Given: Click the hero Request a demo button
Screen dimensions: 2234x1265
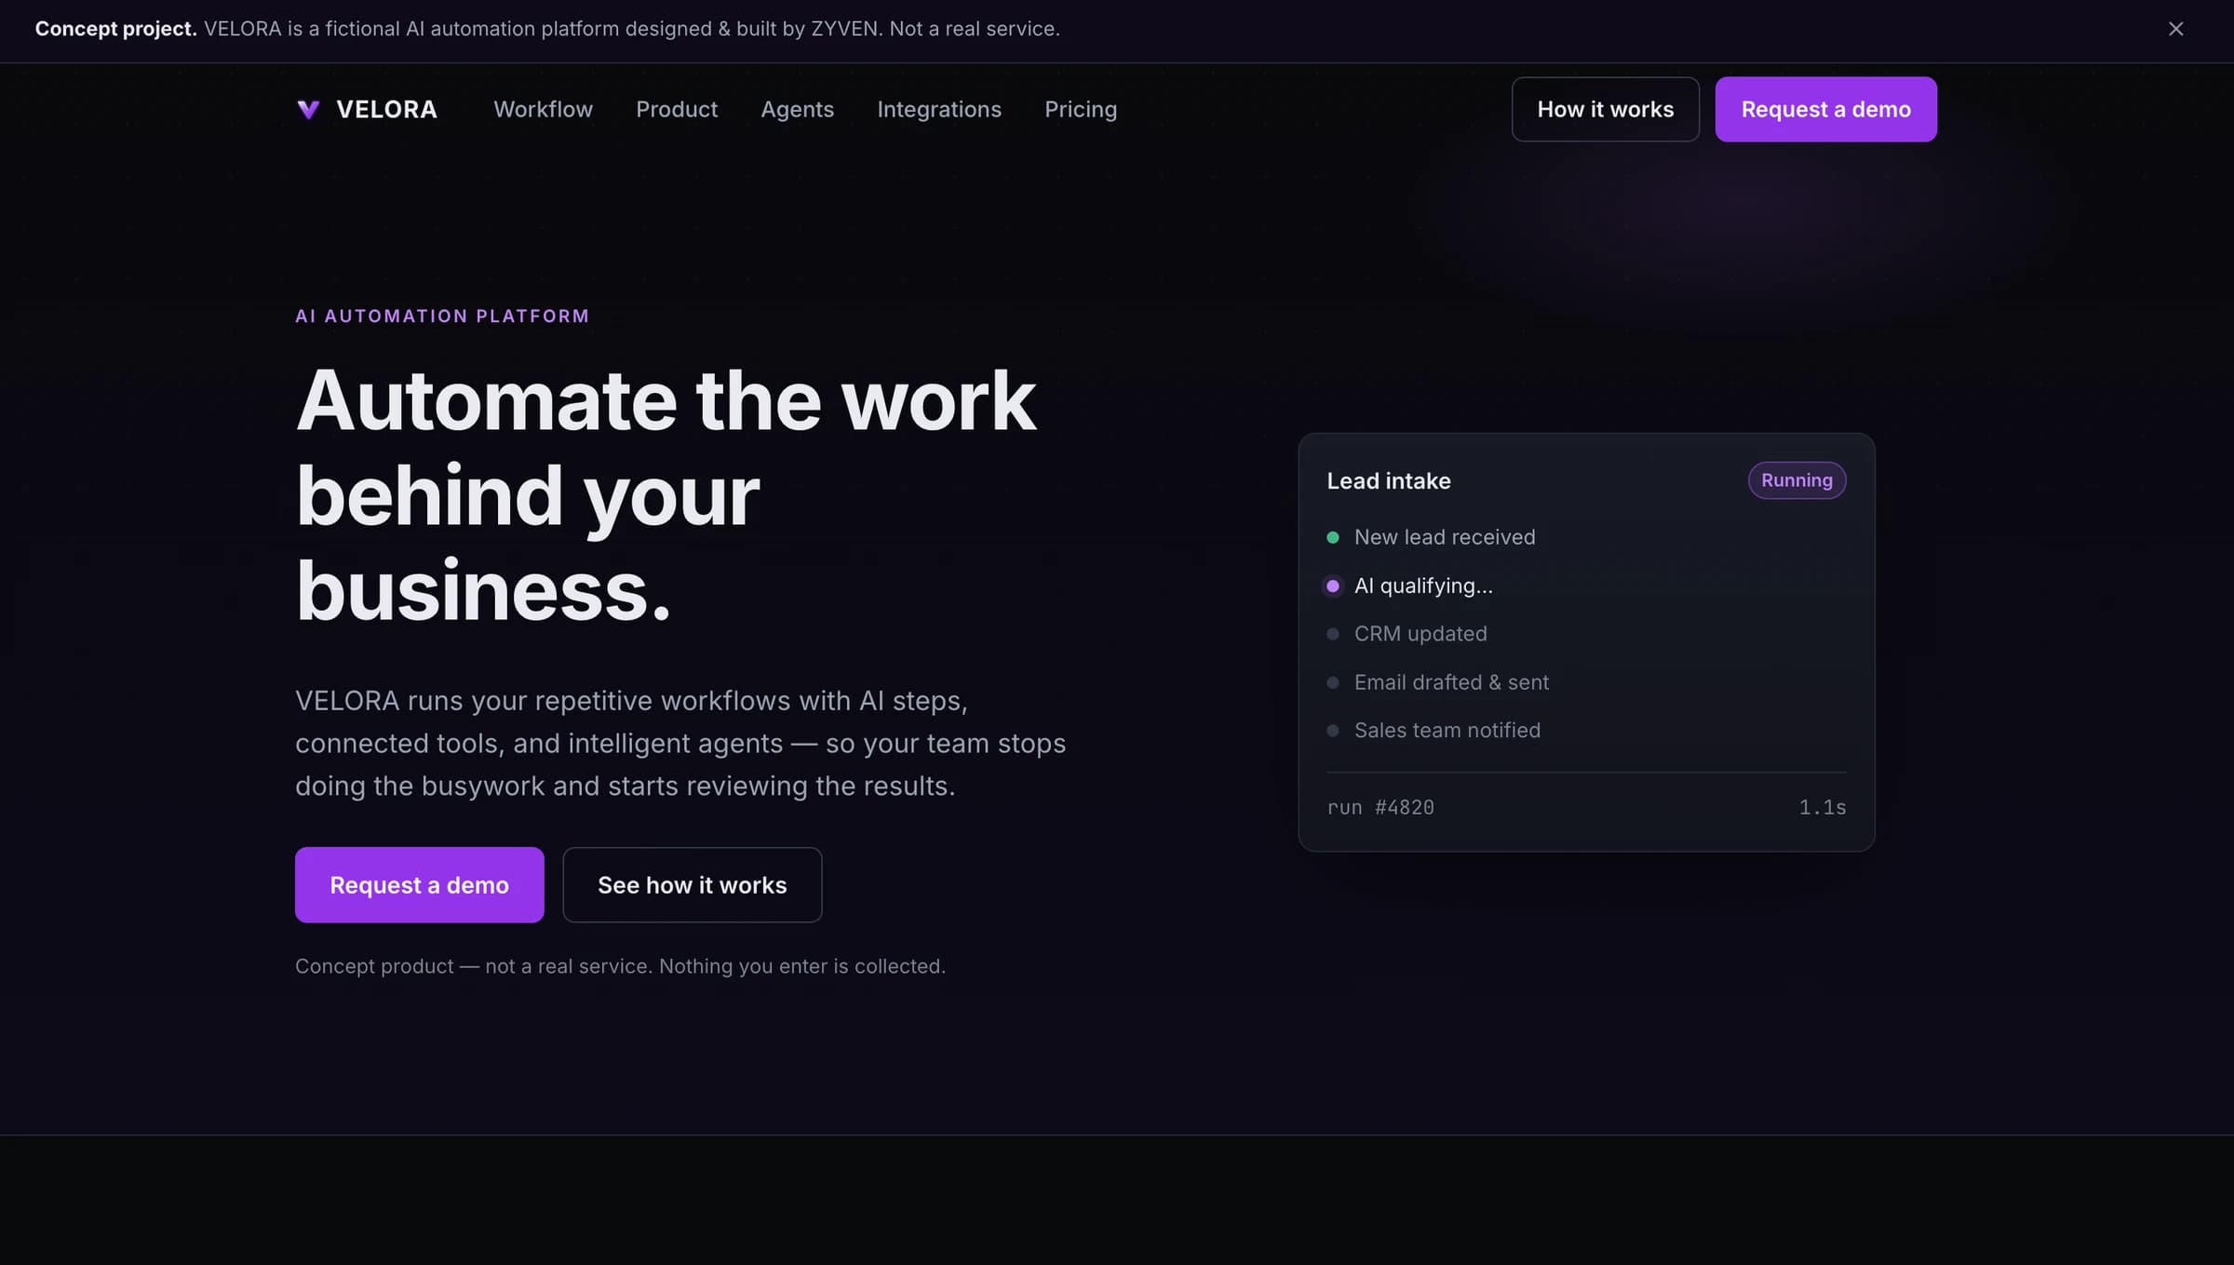Looking at the screenshot, I should pyautogui.click(x=419, y=884).
